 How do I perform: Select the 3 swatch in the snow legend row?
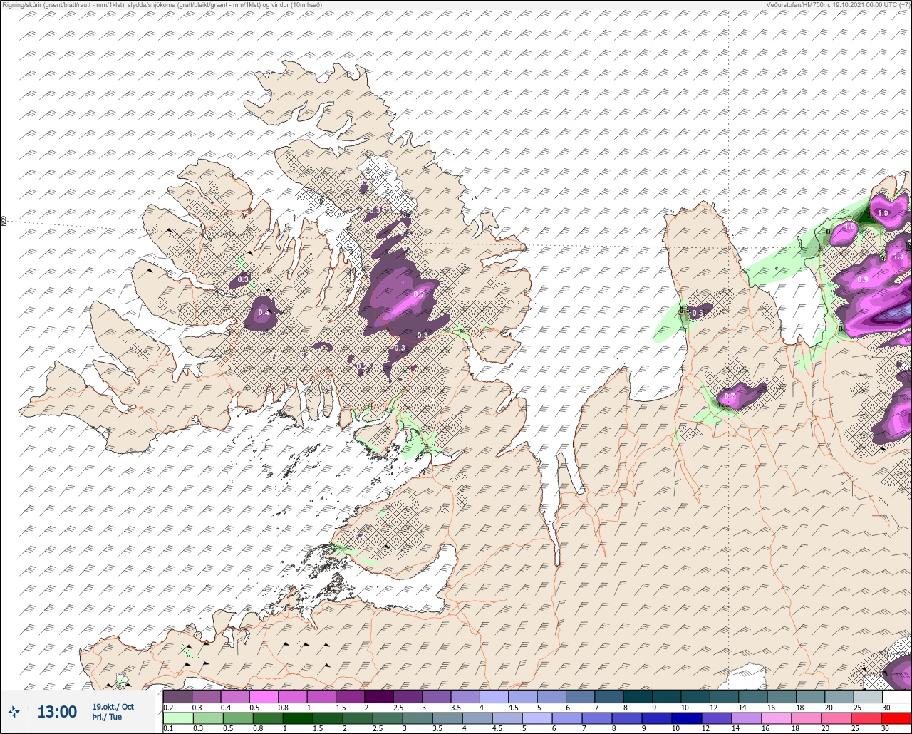pyautogui.click(x=436, y=696)
